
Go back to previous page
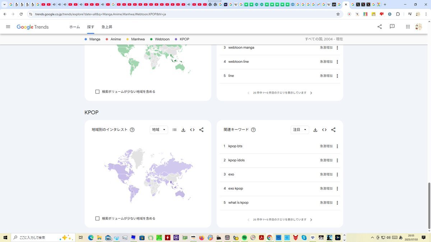5,14
